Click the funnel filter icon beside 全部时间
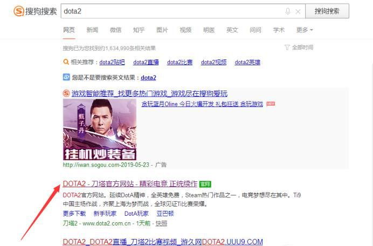 [x=287, y=47]
